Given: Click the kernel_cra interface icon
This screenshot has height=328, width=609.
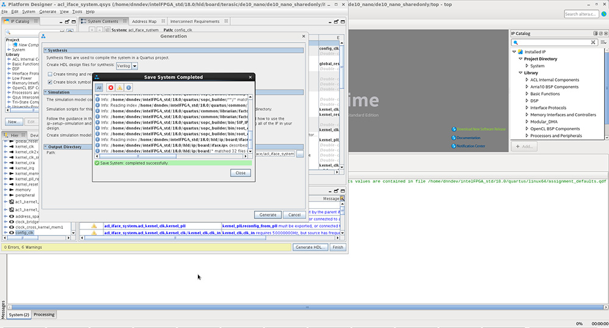Looking at the screenshot, I should [12, 162].
